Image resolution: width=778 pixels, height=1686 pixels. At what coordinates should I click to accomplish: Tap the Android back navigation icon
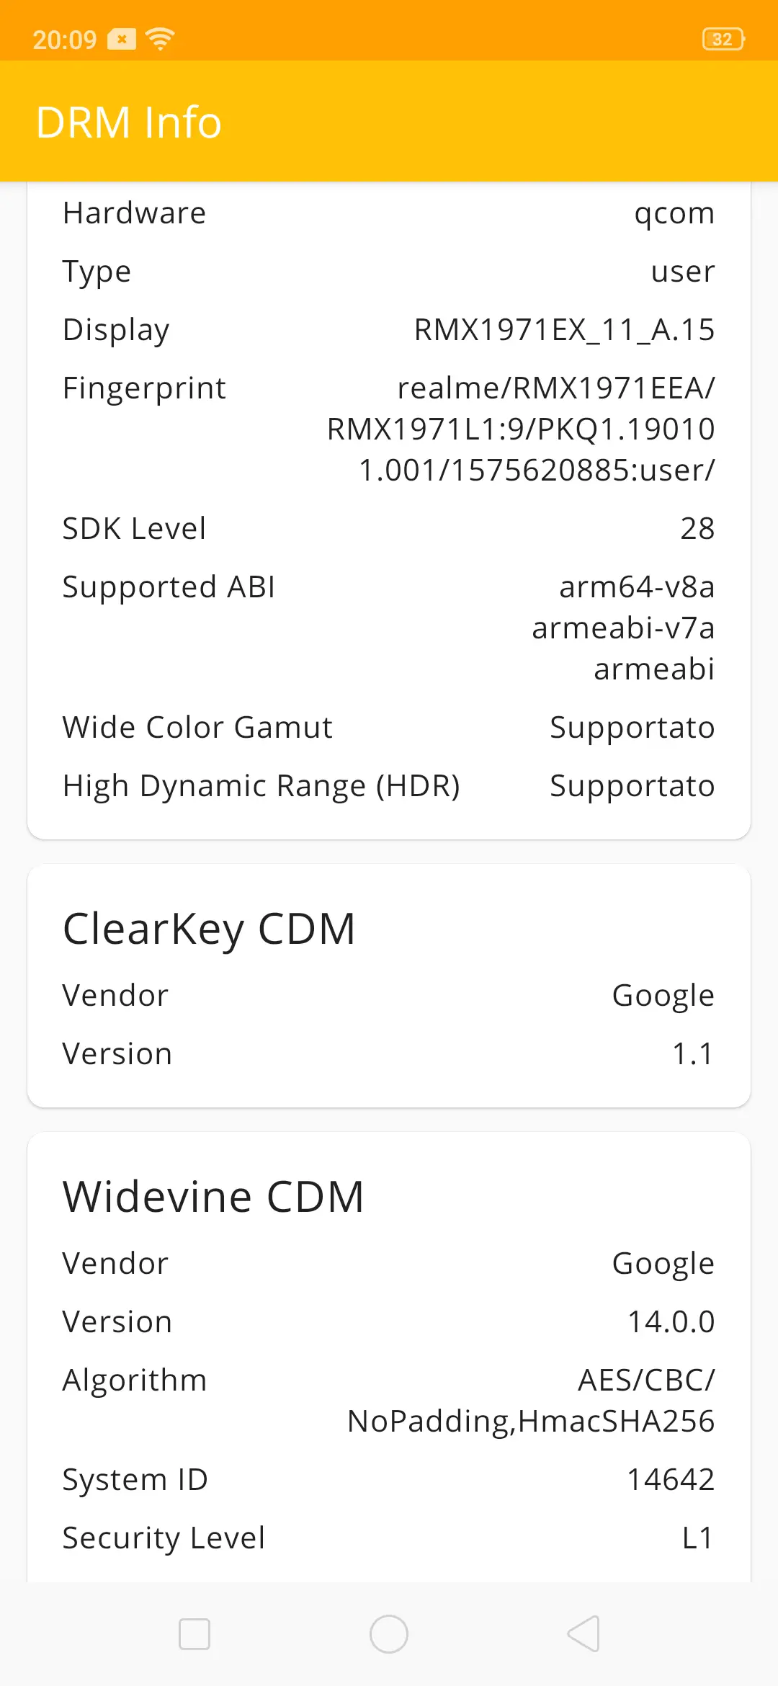coord(584,1633)
